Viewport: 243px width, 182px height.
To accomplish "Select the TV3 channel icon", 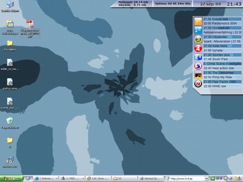I will coord(198,39).
